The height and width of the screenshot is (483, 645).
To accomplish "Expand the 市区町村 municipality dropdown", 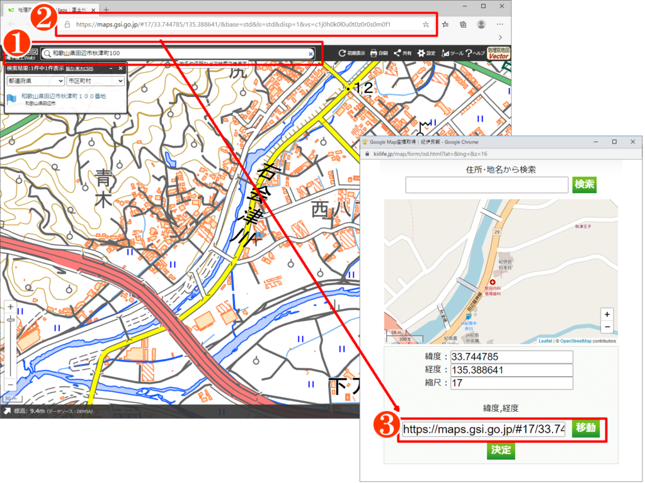I will tap(95, 81).
